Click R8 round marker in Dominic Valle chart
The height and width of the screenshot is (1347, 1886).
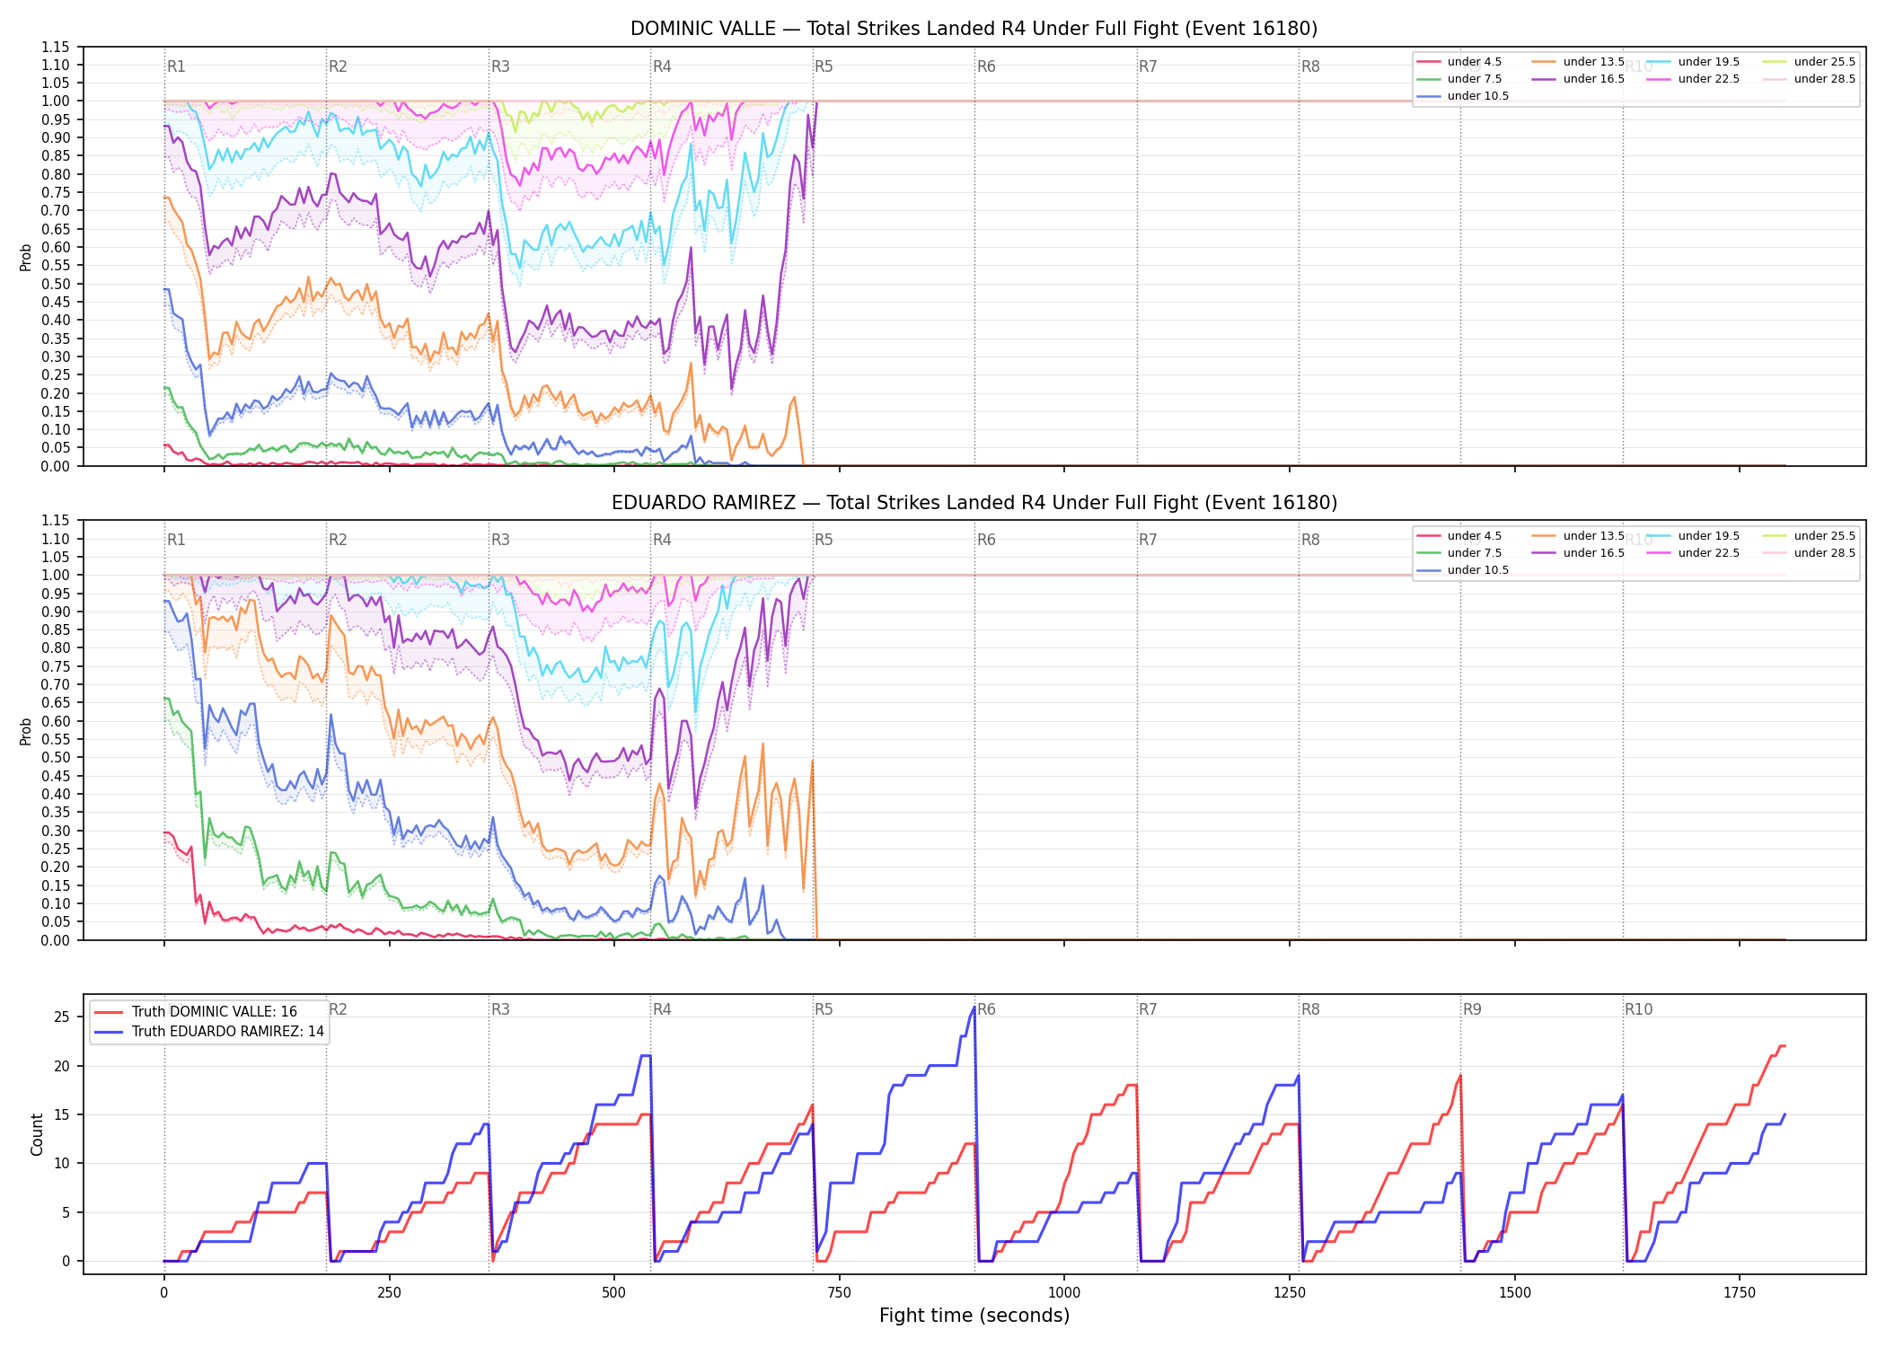pos(1310,66)
